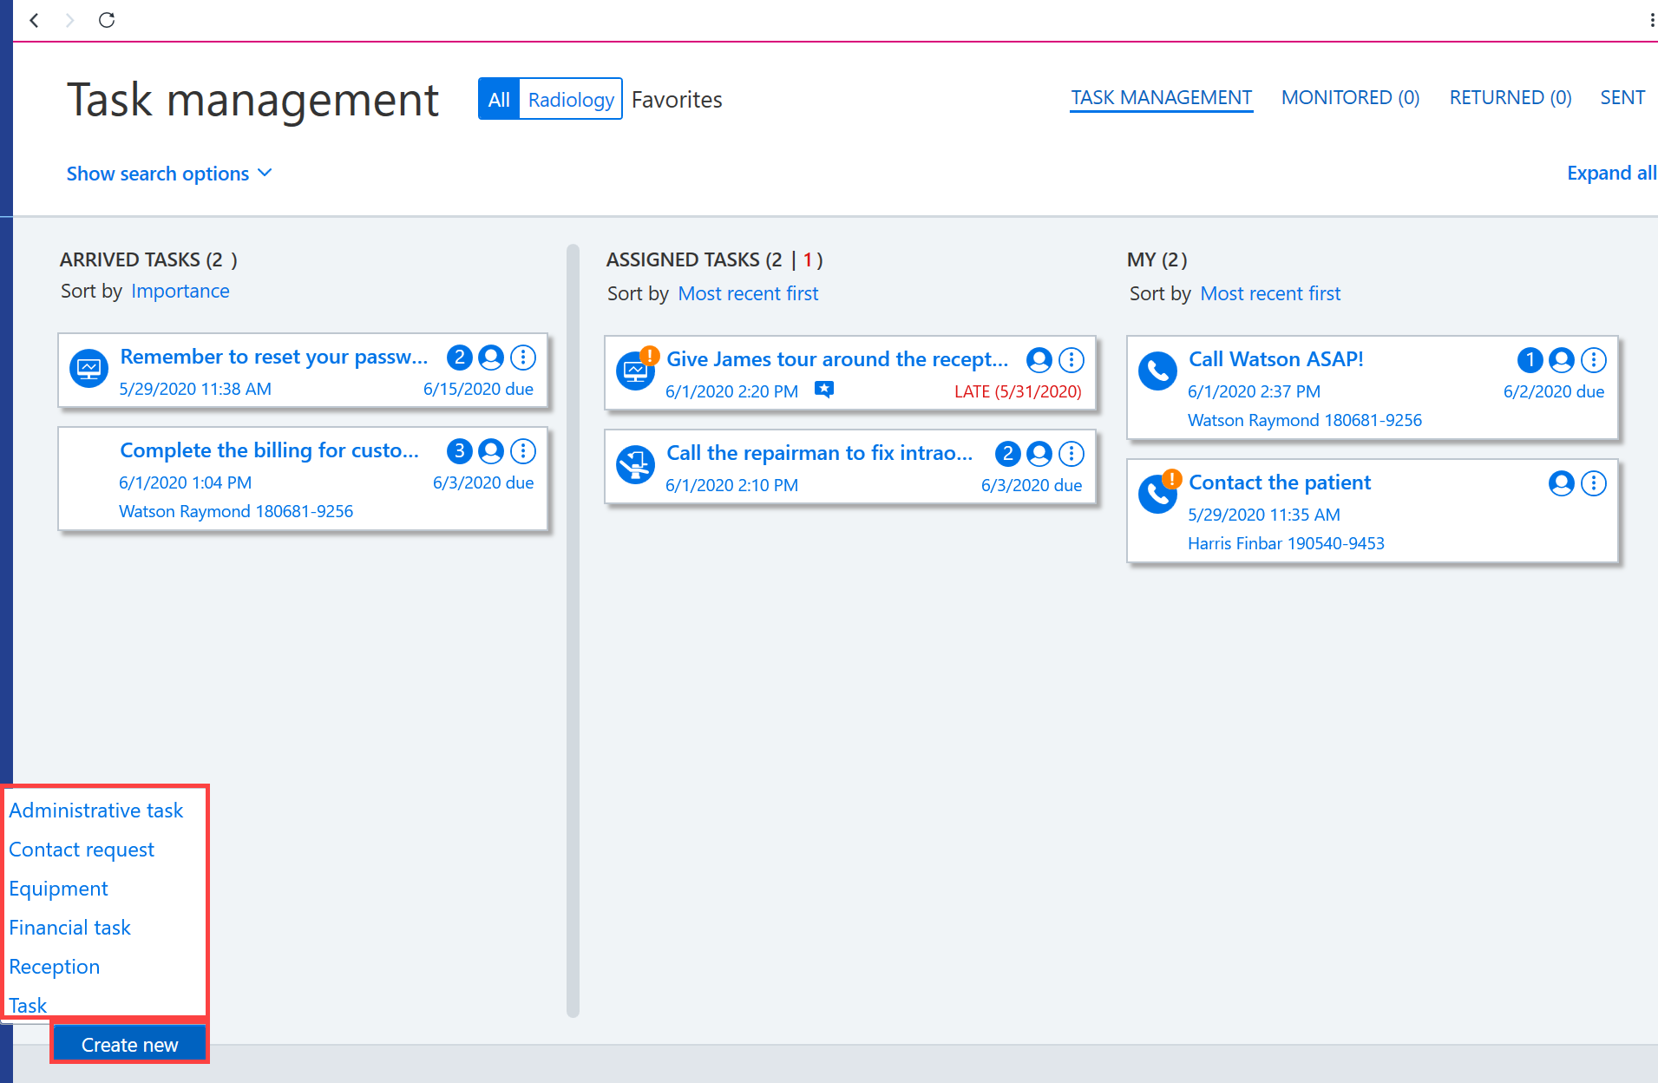This screenshot has height=1083, width=1658.
Task: Expand Show search options
Action: (169, 174)
